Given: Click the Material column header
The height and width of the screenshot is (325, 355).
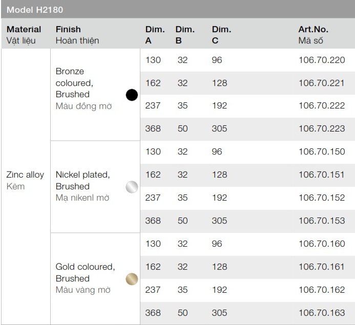Looking at the screenshot, I should pyautogui.click(x=24, y=34).
